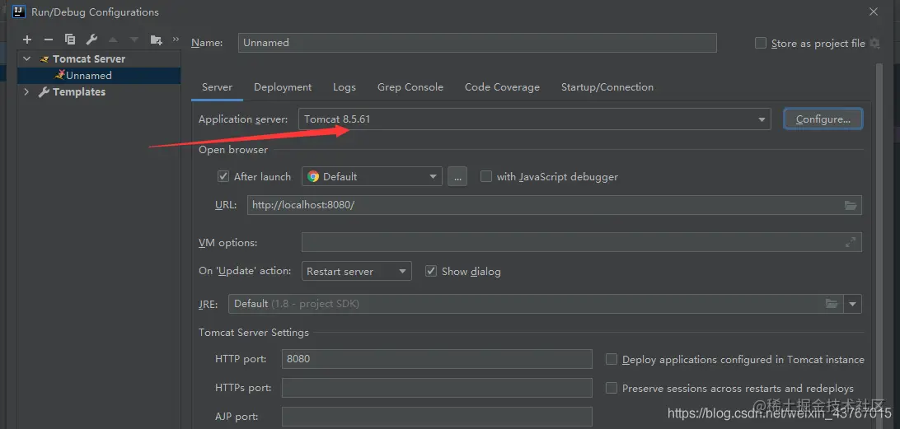Open On 'Update' action dropdown
The height and width of the screenshot is (429, 900).
click(x=356, y=271)
